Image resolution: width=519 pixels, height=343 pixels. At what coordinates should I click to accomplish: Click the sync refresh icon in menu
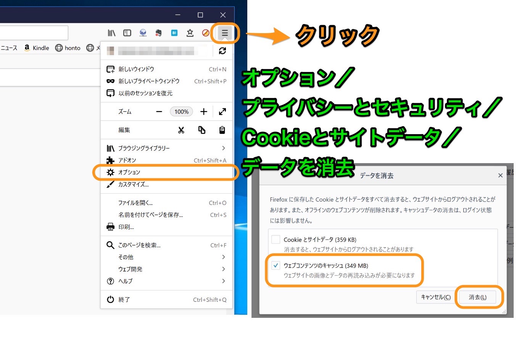click(x=222, y=51)
